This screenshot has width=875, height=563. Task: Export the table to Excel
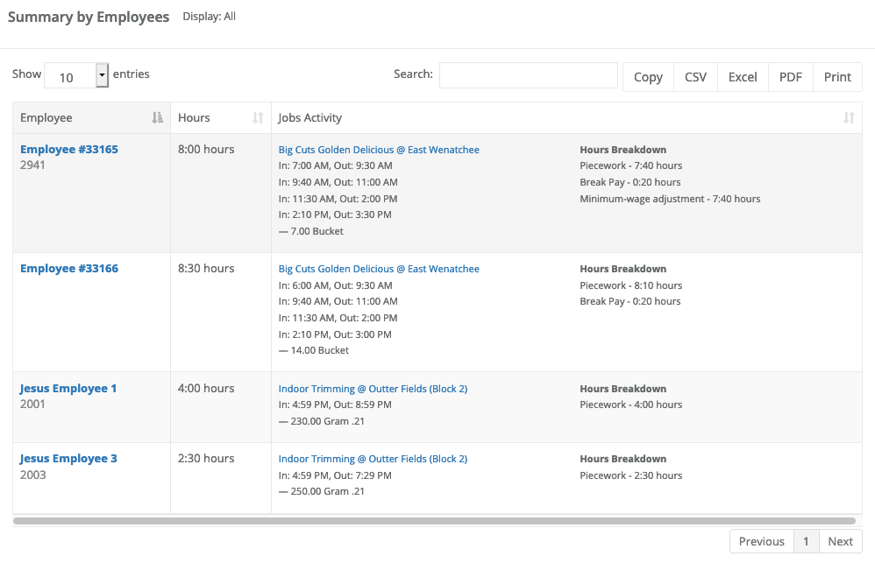click(743, 77)
